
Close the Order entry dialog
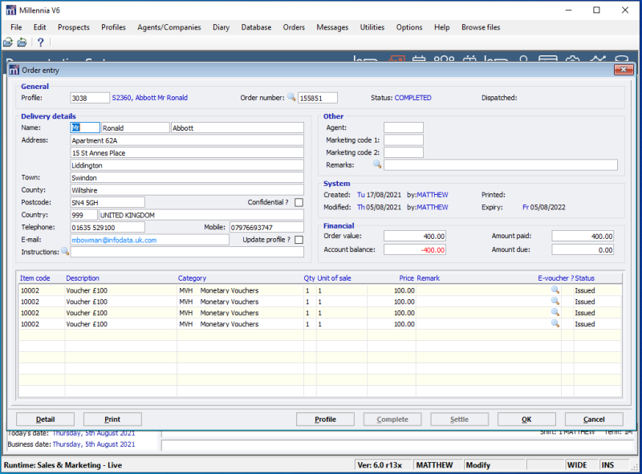click(624, 70)
